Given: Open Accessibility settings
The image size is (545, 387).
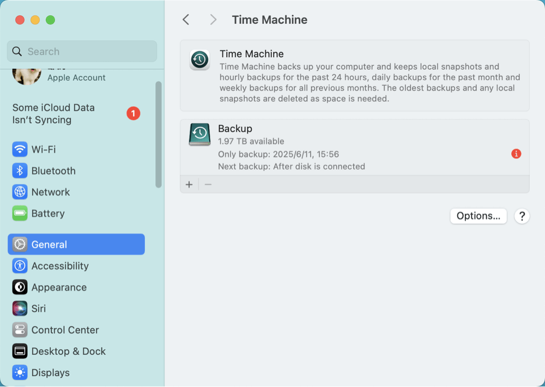Looking at the screenshot, I should click(x=59, y=266).
